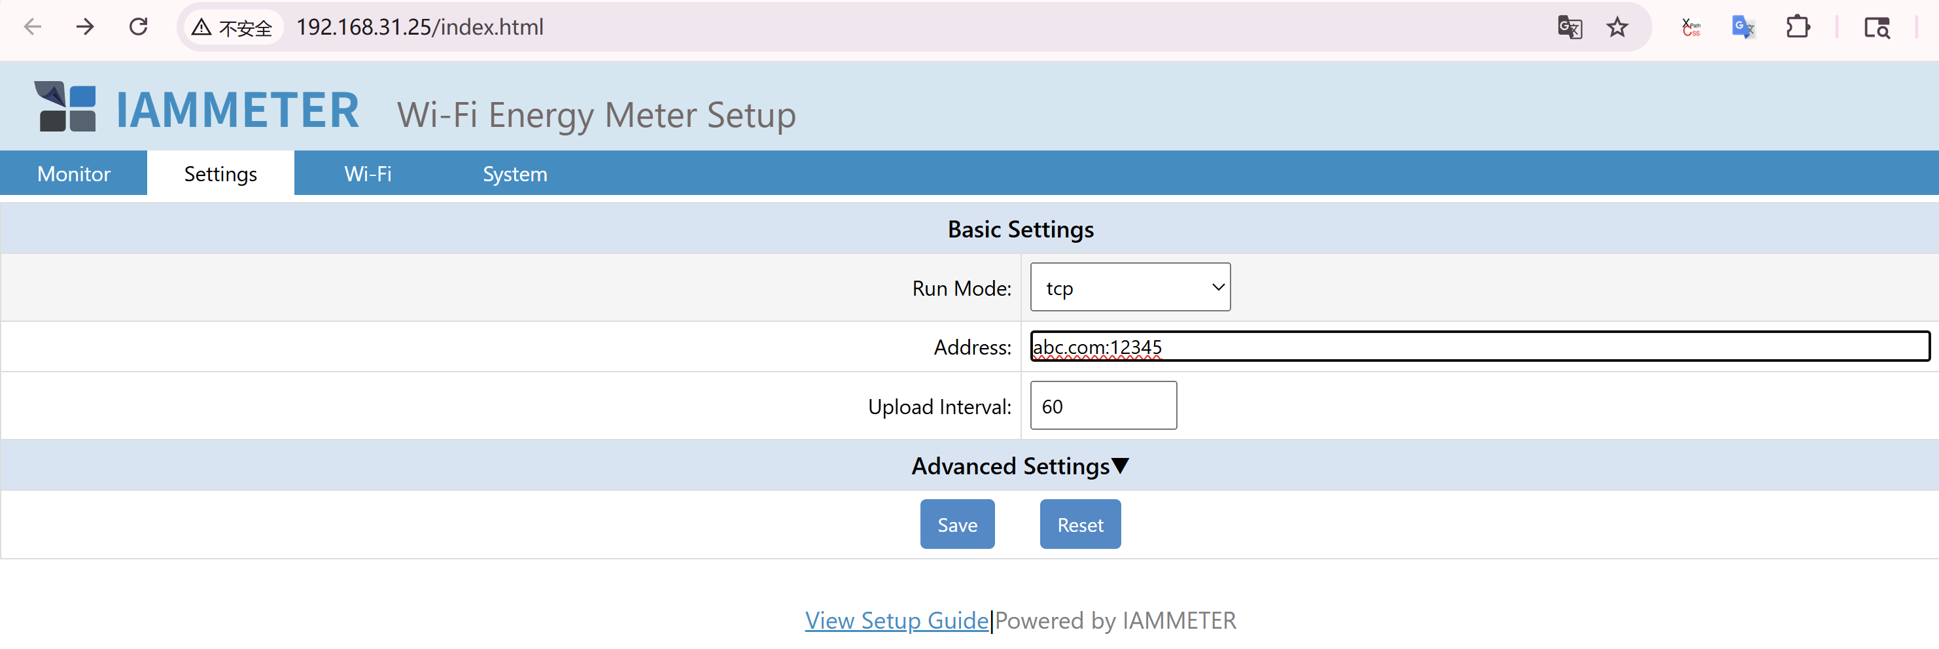
Task: Click the translate page icon in address bar
Action: pyautogui.click(x=1569, y=28)
